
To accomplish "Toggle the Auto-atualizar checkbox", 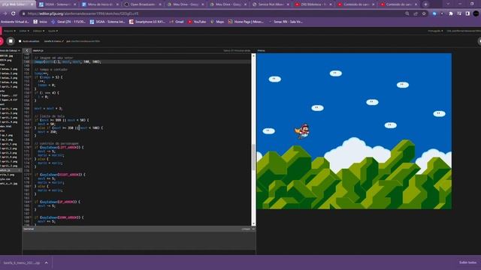I will 20,41.
